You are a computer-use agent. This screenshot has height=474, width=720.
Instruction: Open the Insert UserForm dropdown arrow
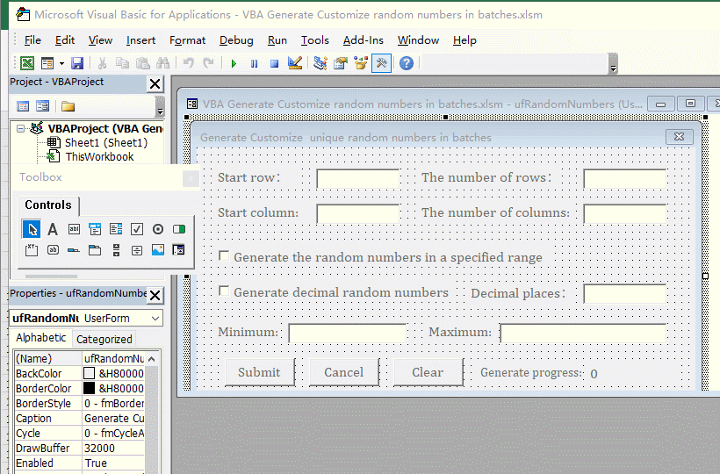pos(61,63)
